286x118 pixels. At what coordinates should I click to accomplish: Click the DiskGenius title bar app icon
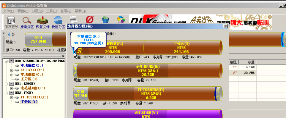[4, 6]
